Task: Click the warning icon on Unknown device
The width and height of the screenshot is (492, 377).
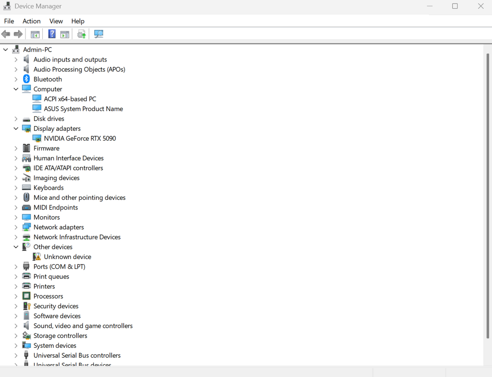Action: pyautogui.click(x=37, y=257)
